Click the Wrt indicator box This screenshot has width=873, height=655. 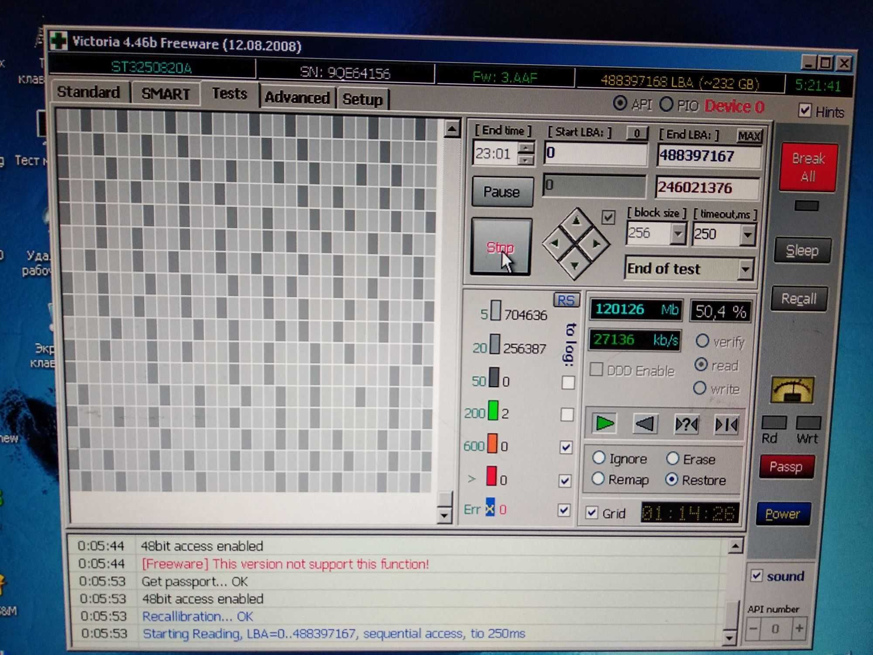[x=808, y=423]
